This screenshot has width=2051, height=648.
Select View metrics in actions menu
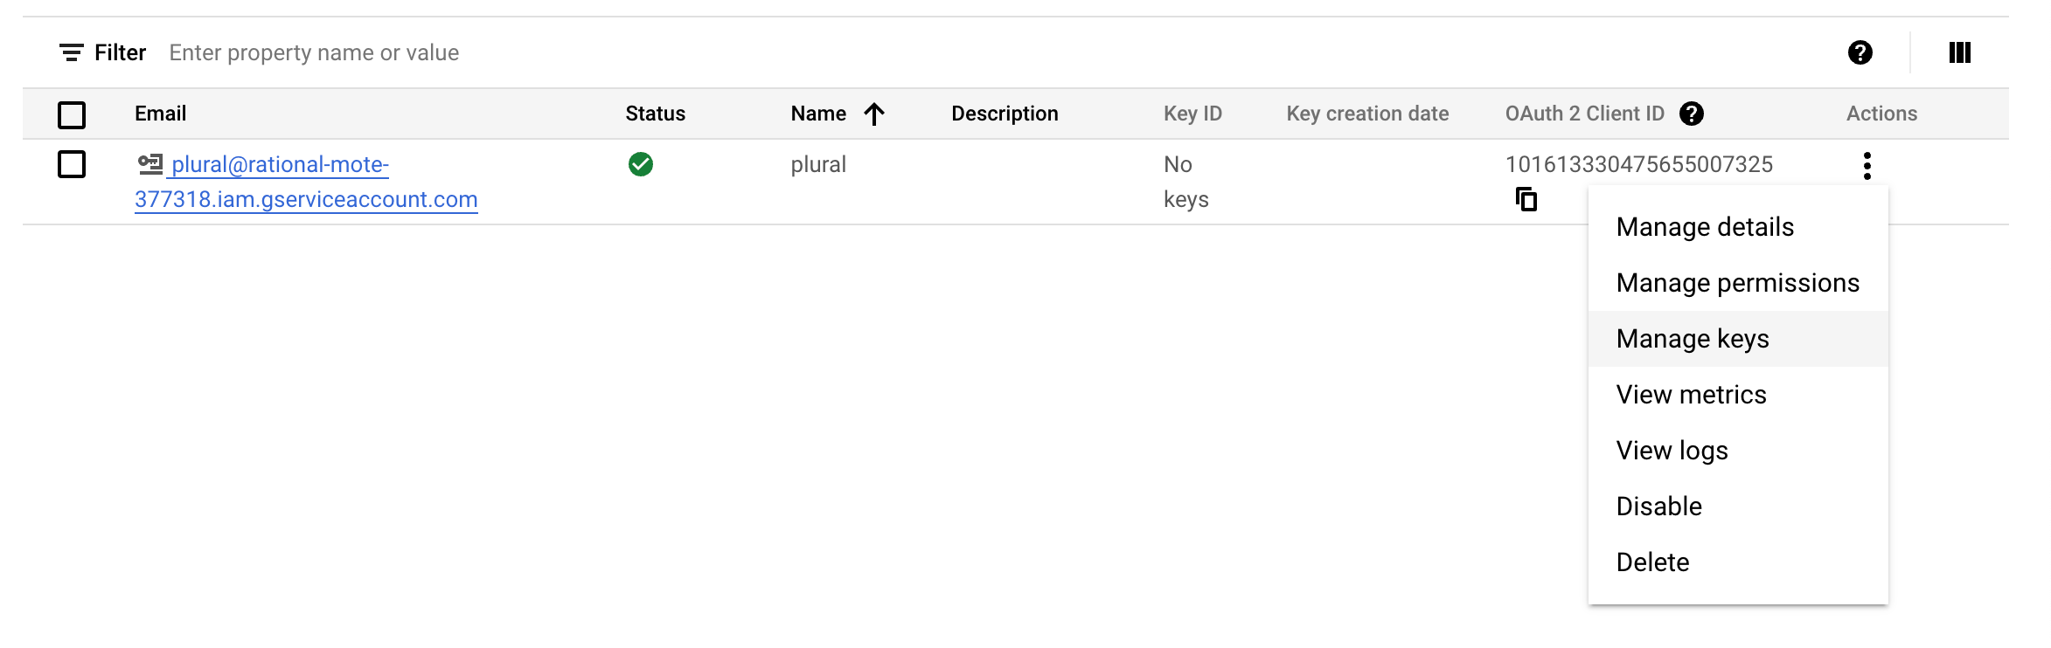1691,395
